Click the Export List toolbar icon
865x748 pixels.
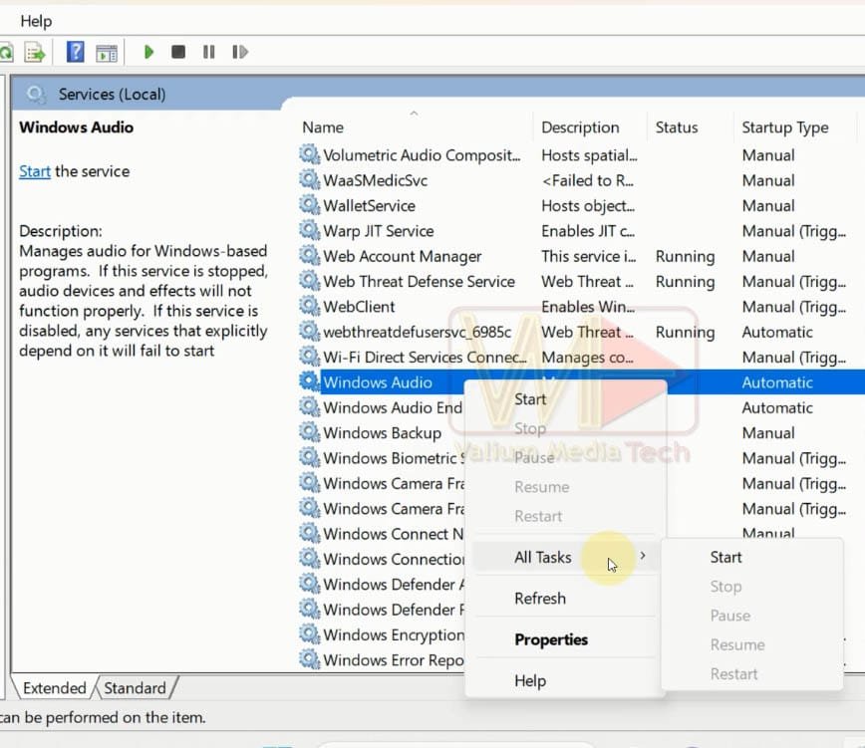(35, 53)
